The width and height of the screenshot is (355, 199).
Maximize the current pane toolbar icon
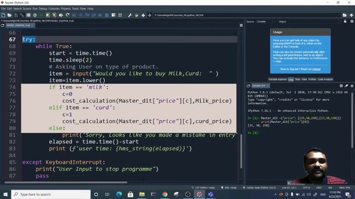(x=113, y=15)
